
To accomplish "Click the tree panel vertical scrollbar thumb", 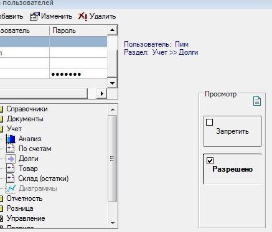I will pyautogui.click(x=113, y=159).
